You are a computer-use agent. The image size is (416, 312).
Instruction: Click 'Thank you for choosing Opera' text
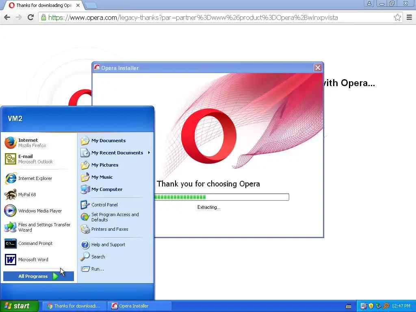point(208,184)
